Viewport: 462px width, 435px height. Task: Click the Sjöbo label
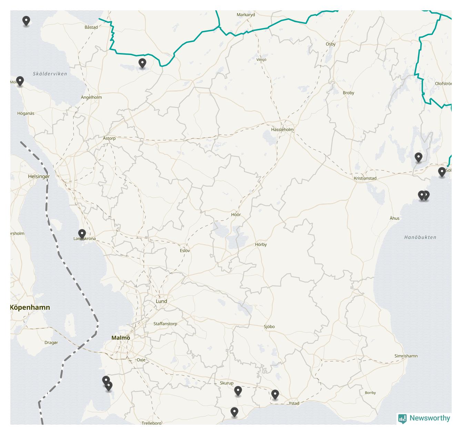coord(269,326)
